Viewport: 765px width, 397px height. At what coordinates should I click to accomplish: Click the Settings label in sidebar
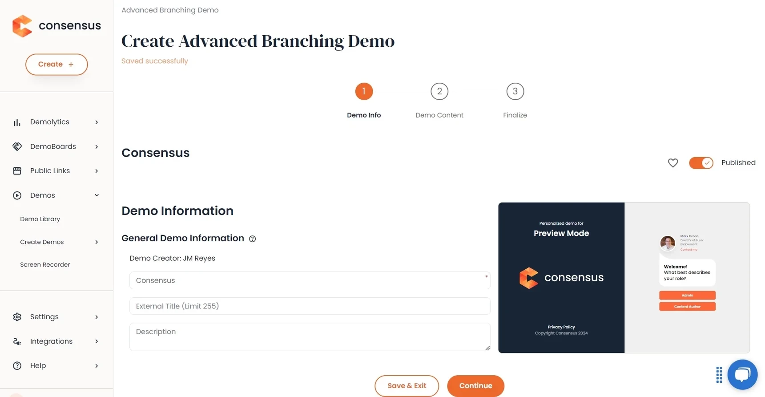tap(44, 317)
